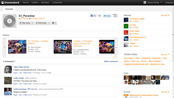Open third partially visible video thumbnail
The image size is (174, 98).
pyautogui.click(x=107, y=47)
